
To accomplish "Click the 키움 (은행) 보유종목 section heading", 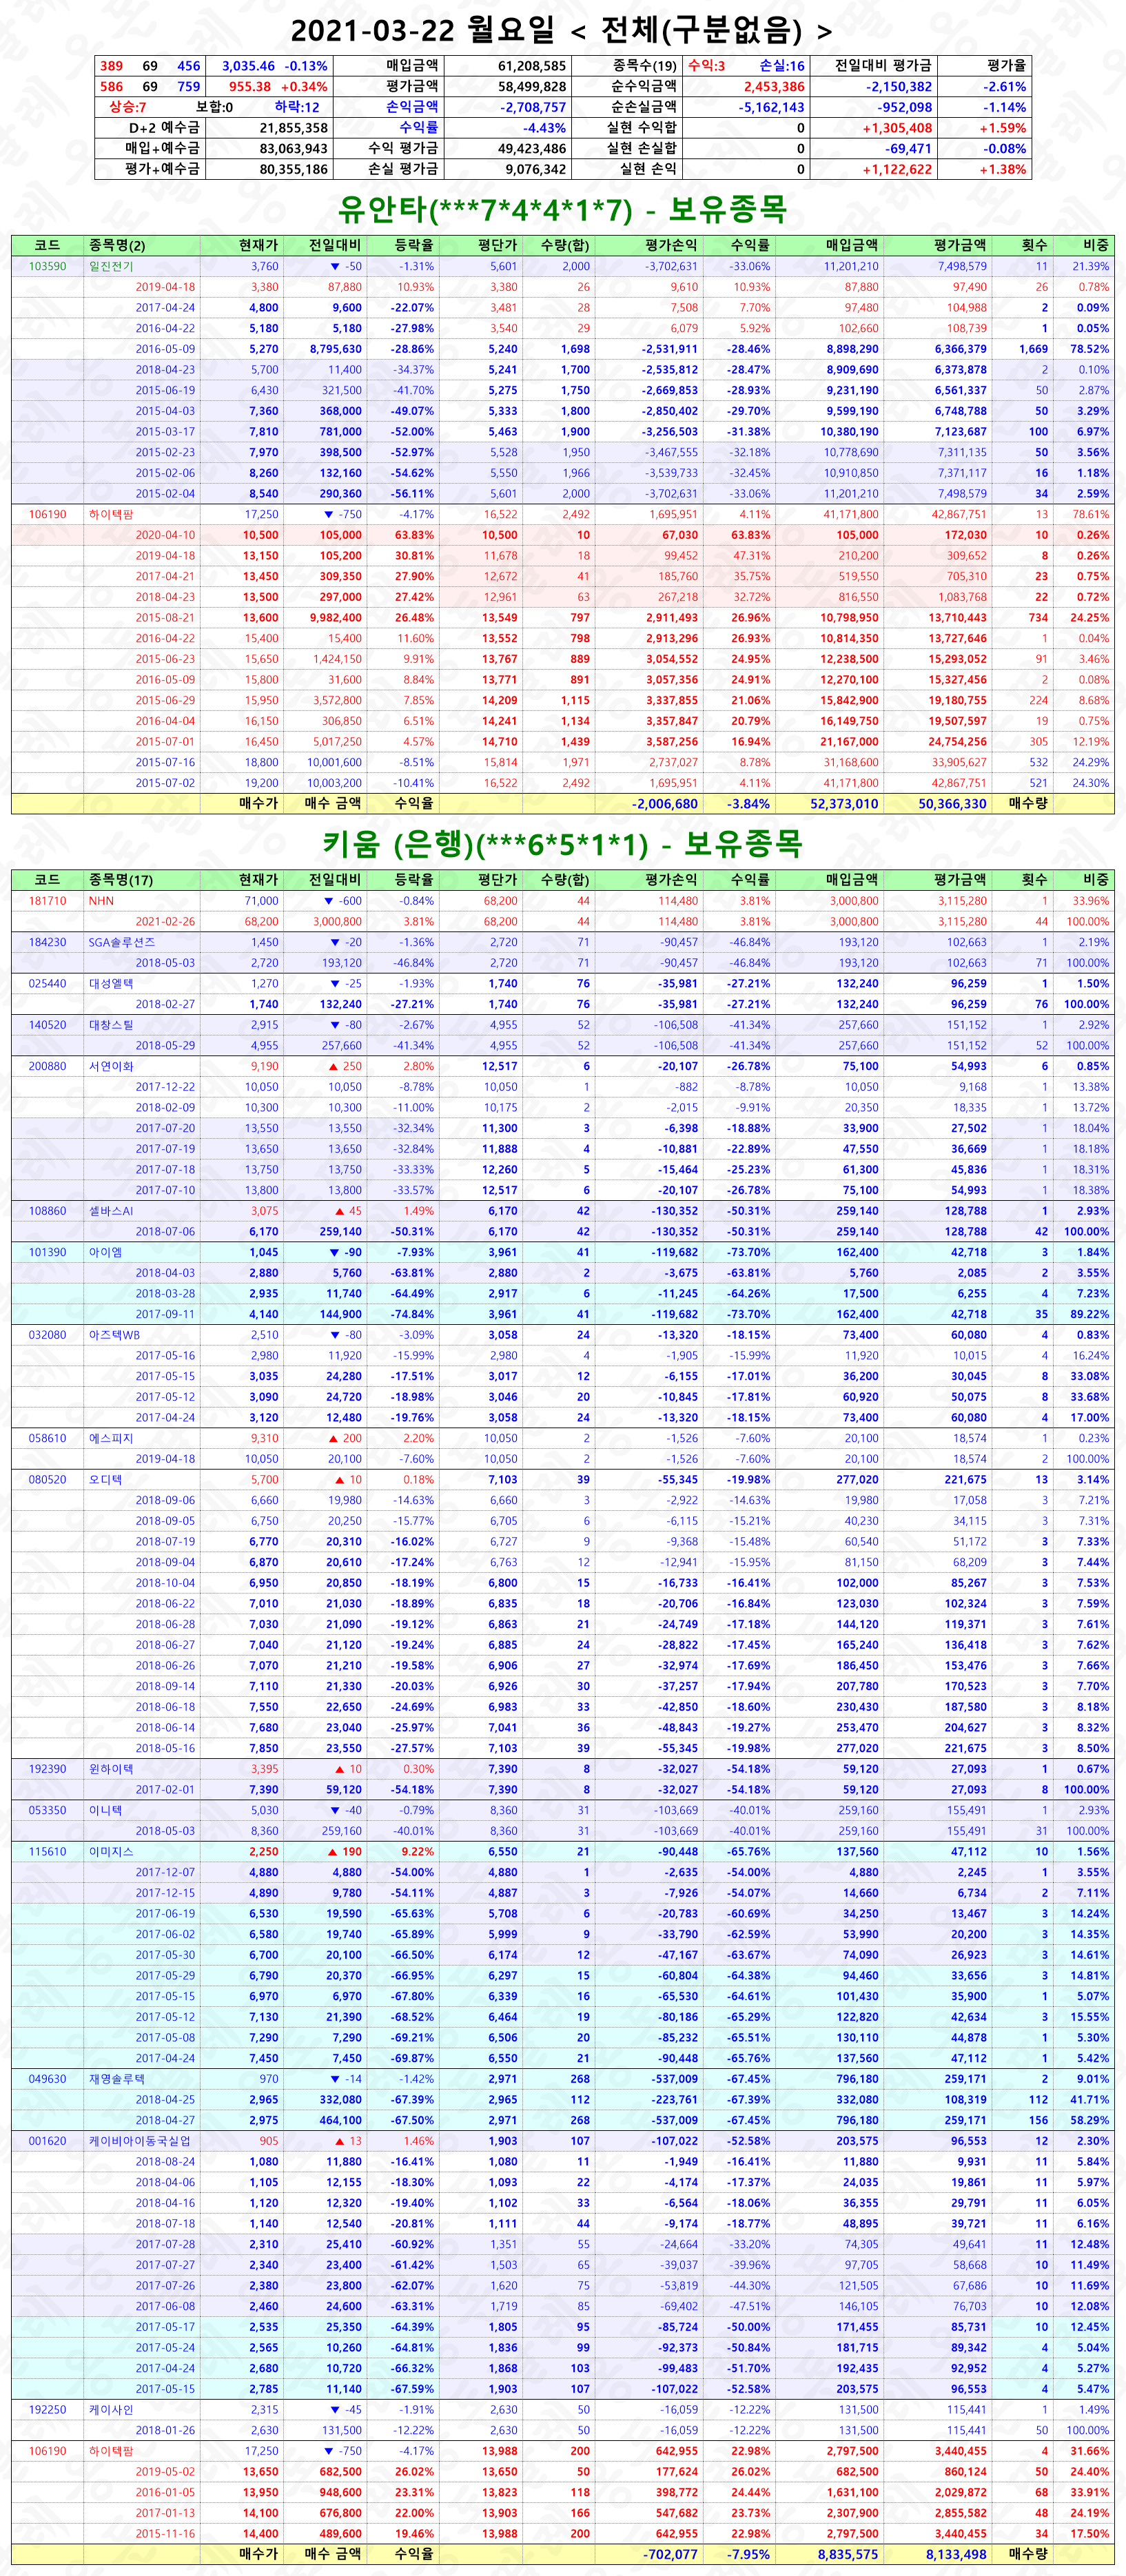I will point(562,843).
